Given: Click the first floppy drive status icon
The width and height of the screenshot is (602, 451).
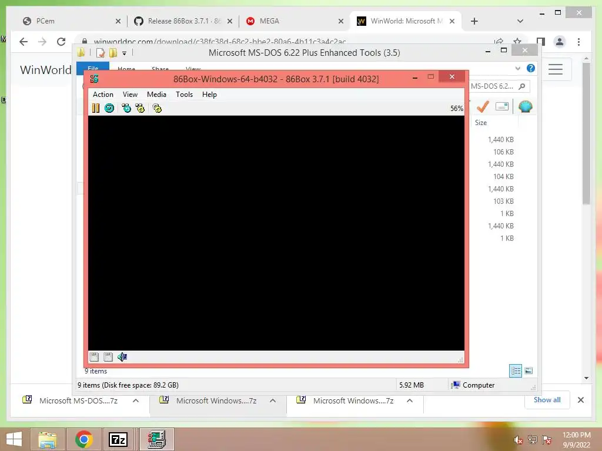Looking at the screenshot, I should (x=94, y=357).
